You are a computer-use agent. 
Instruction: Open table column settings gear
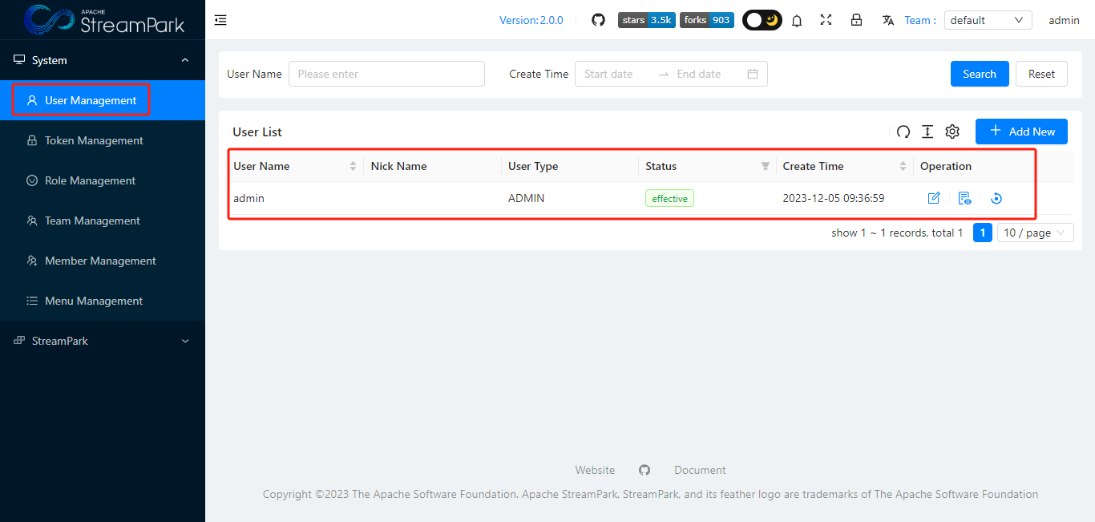point(952,132)
